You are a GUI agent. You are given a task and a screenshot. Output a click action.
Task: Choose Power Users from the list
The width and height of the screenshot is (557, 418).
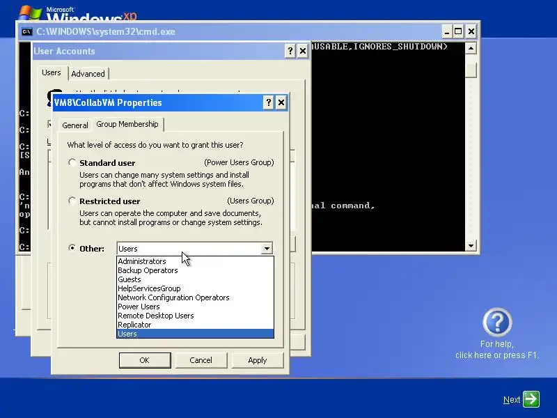coord(195,307)
